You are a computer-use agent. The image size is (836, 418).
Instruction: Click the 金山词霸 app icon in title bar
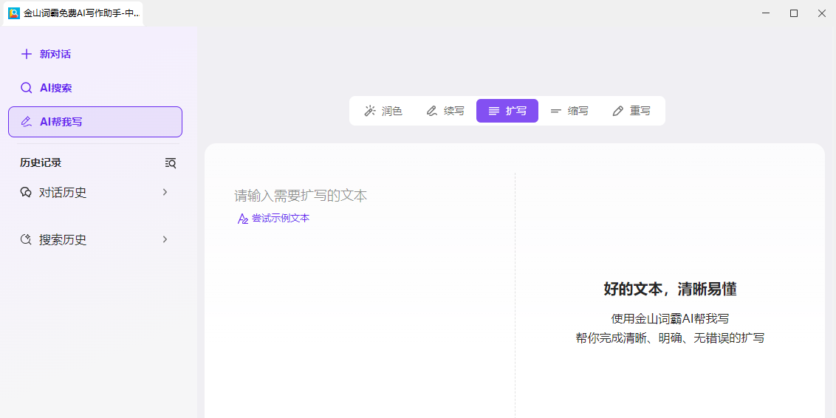click(14, 13)
